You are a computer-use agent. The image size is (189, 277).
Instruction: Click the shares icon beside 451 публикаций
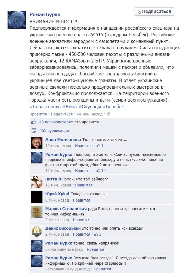(34, 131)
